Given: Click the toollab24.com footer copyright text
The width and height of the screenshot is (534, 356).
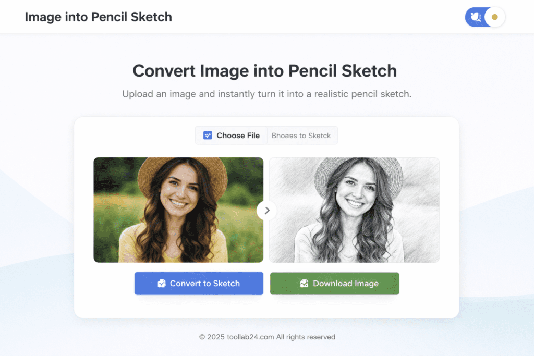Looking at the screenshot, I should (x=267, y=337).
